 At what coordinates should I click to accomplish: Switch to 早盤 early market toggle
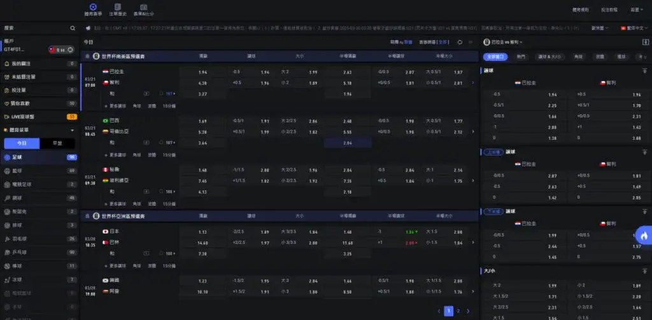click(x=57, y=143)
